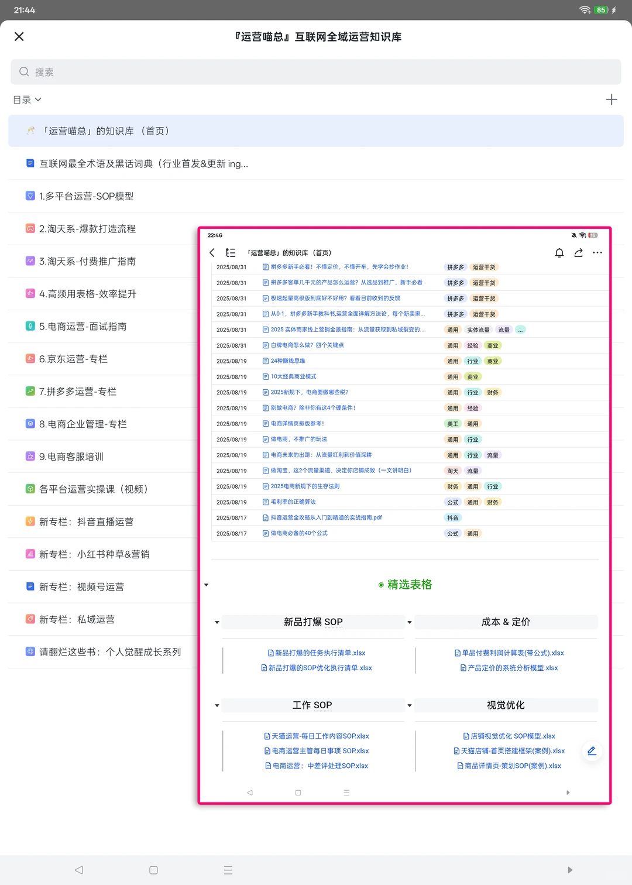Tap the search magnifier icon
The height and width of the screenshot is (885, 632).
click(24, 71)
